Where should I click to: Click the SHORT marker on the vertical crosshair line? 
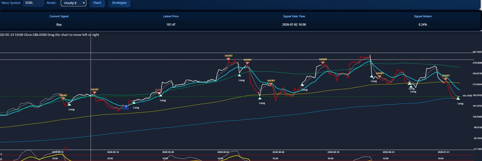95,91
